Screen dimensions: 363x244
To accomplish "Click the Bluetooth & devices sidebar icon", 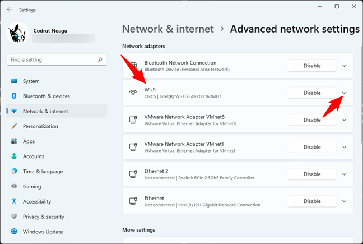I will [x=14, y=96].
